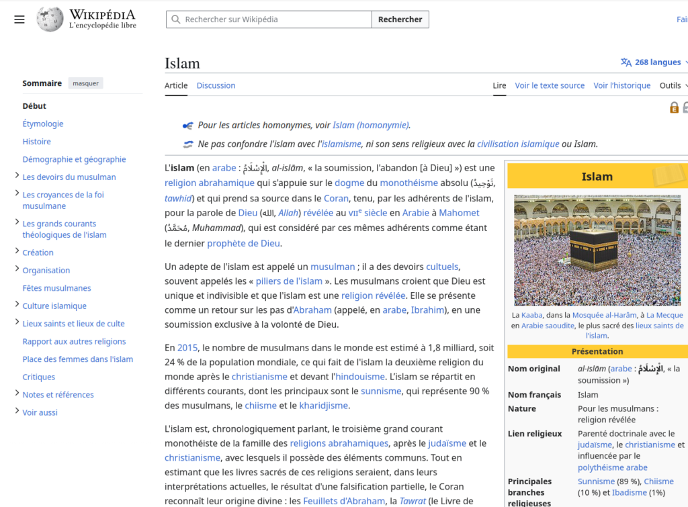
Task: Open the Kaaba photo thumbnail
Action: click(x=597, y=250)
